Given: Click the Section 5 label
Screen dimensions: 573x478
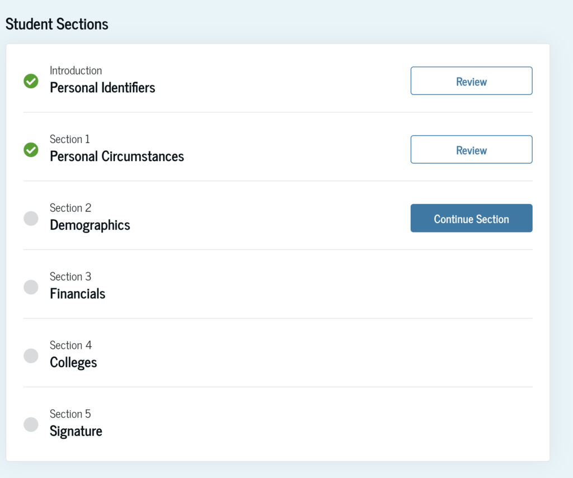Looking at the screenshot, I should pyautogui.click(x=70, y=414).
